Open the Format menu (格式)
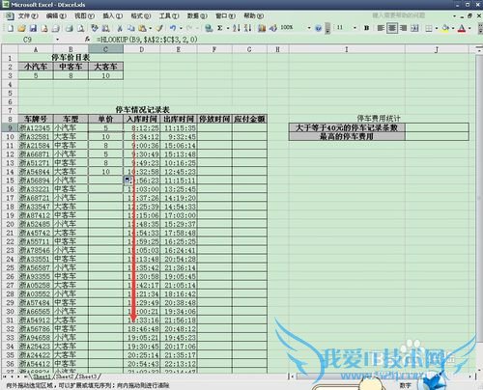Viewport: 483px width, 390px height. coord(141,15)
